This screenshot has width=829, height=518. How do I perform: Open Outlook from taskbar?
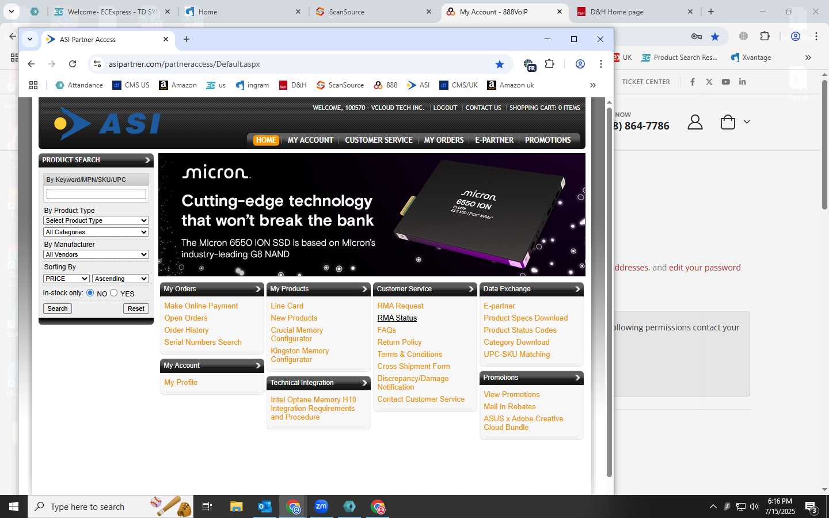[x=265, y=506]
